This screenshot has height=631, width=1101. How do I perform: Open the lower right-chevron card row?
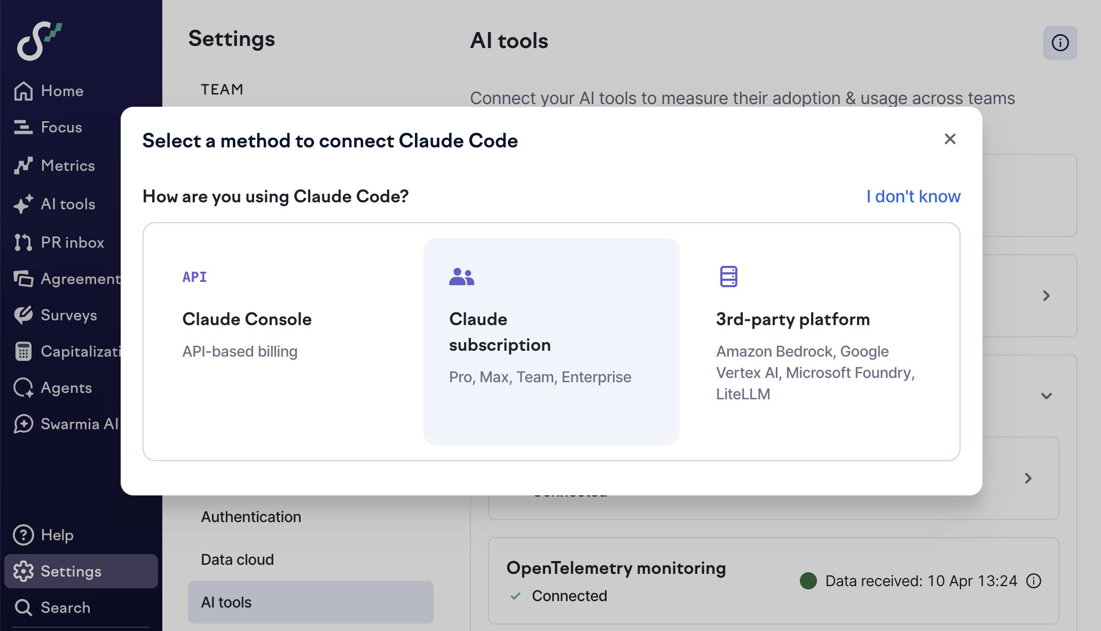[x=1028, y=478]
